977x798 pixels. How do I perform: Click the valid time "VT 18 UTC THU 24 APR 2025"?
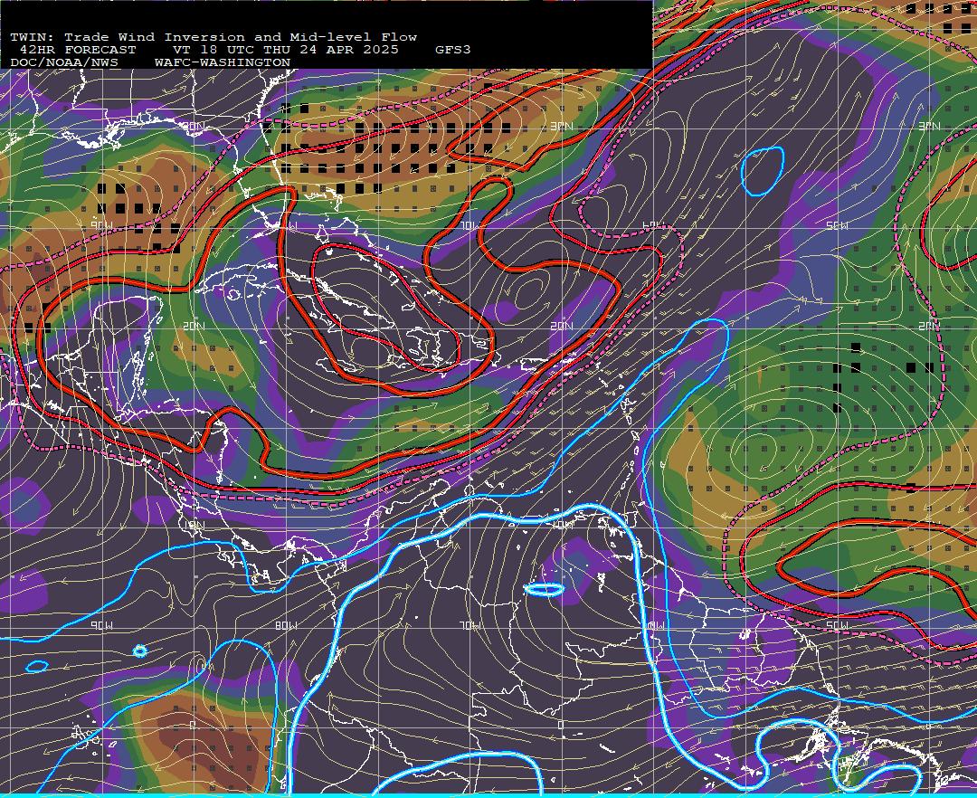click(x=286, y=50)
